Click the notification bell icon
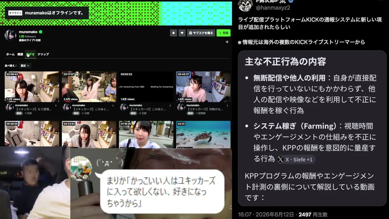 [x=174, y=33]
